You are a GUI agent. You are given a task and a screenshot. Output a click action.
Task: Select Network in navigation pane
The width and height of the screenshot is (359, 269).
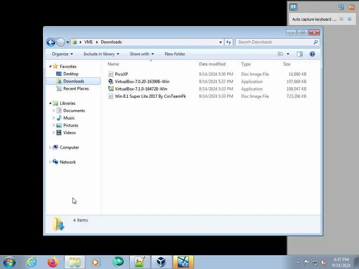coord(68,162)
